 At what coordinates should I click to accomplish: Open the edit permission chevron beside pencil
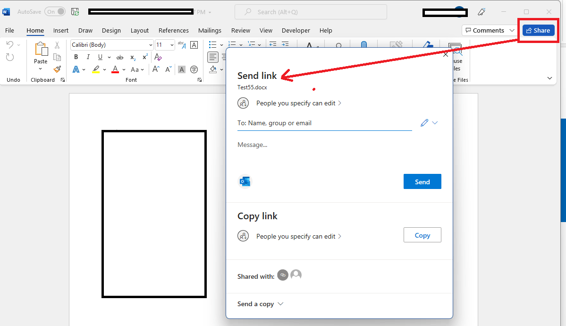[x=435, y=123]
